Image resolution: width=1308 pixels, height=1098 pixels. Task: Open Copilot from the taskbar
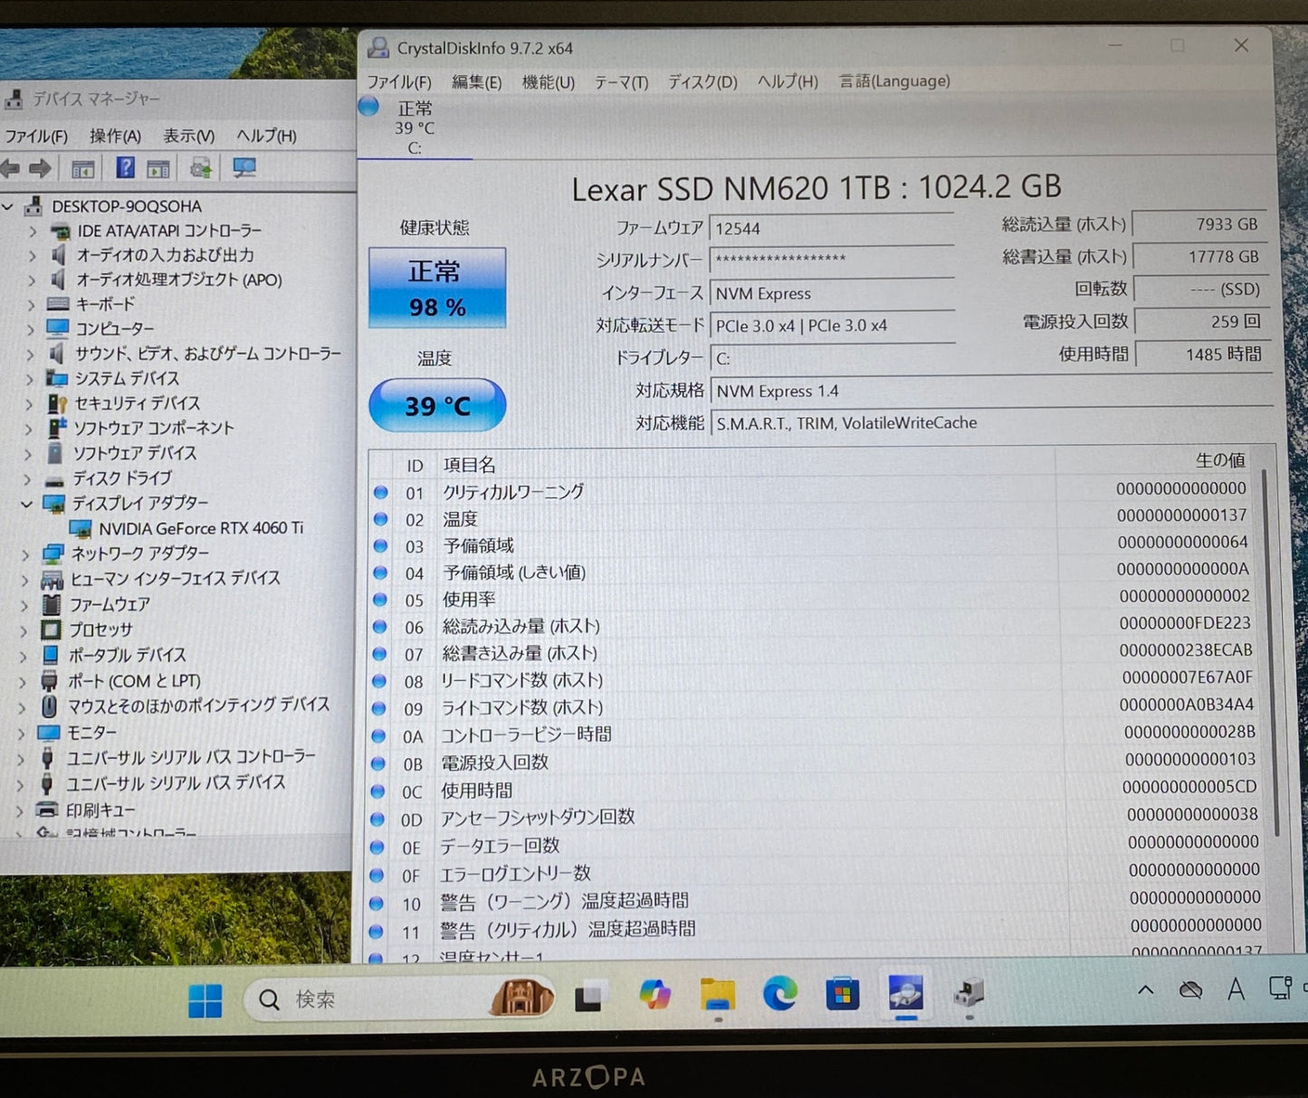click(x=654, y=996)
